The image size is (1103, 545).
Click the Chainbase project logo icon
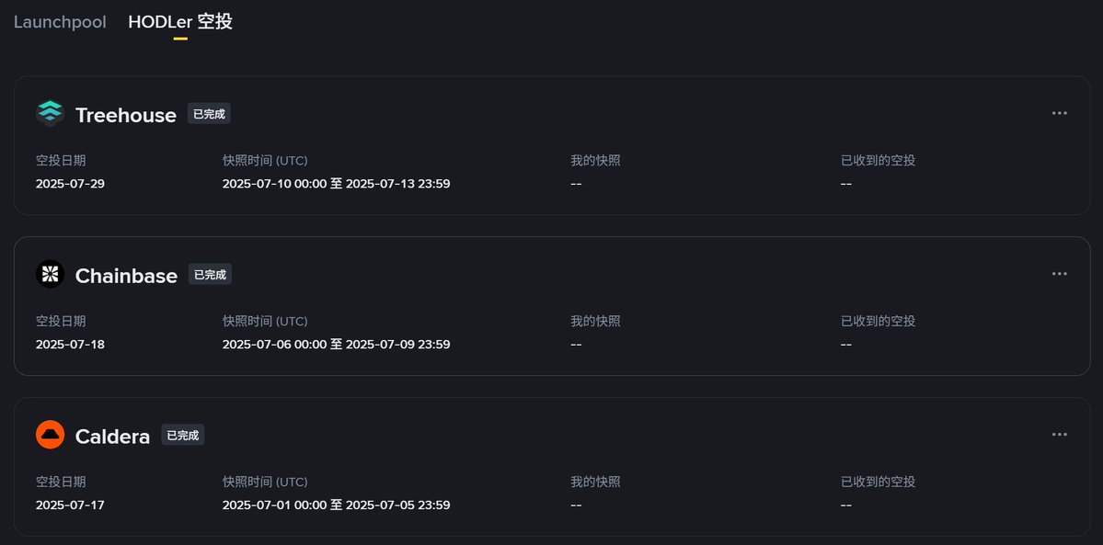pos(50,274)
